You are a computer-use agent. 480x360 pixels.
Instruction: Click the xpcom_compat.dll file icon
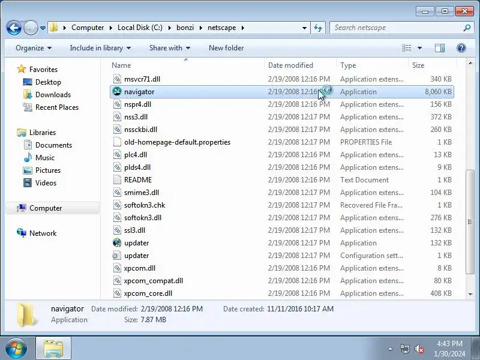click(x=117, y=280)
